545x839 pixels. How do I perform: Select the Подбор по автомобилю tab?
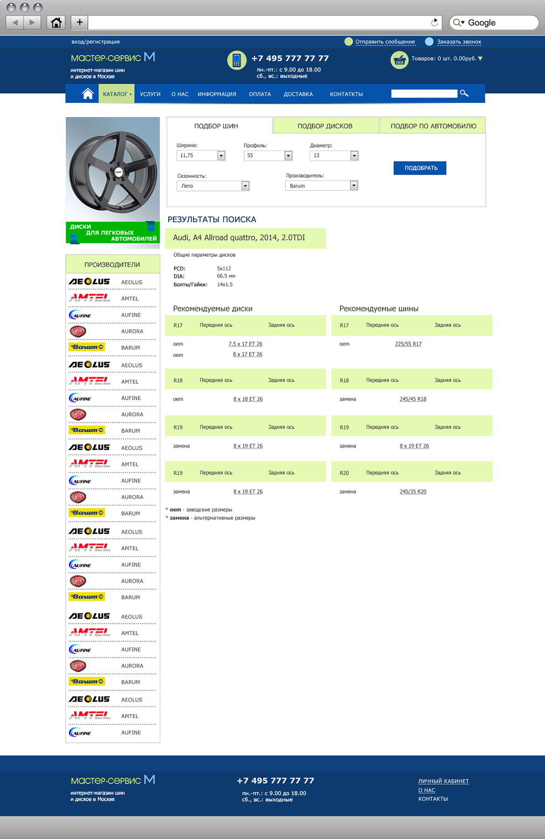(433, 126)
